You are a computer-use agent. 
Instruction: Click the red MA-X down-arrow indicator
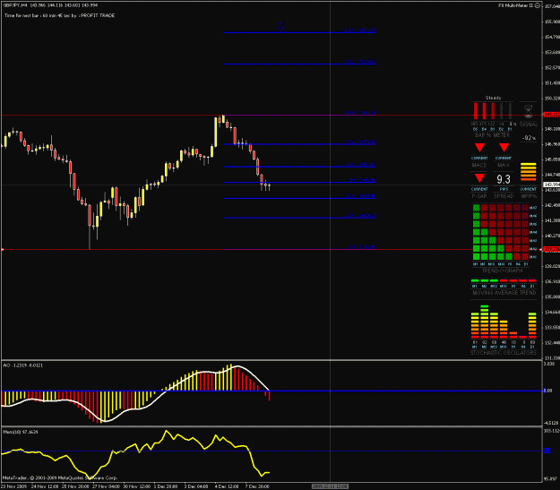click(x=504, y=147)
